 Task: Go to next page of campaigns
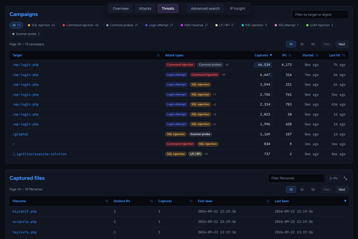point(342,44)
